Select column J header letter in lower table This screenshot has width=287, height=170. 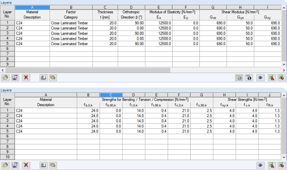click(270, 95)
